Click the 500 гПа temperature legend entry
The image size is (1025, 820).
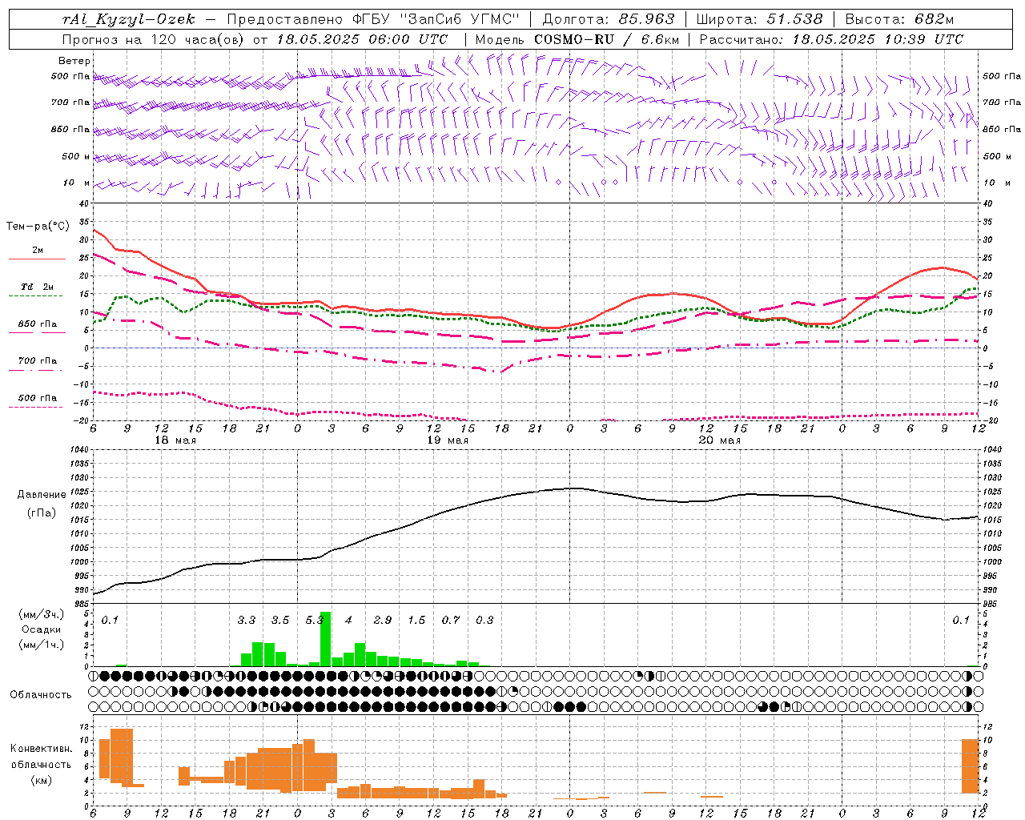pyautogui.click(x=38, y=398)
